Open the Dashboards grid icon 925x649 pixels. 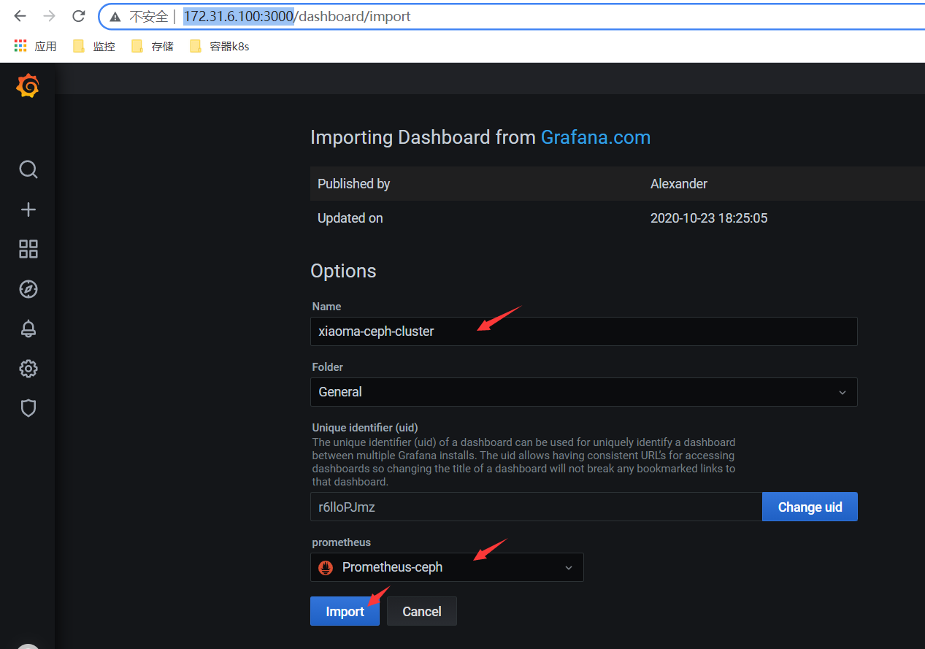pos(28,249)
